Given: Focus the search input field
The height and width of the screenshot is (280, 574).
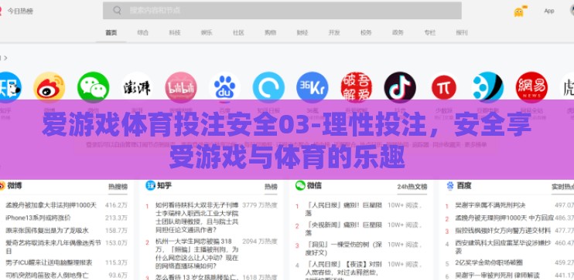Looking at the screenshot, I should tap(282, 11).
